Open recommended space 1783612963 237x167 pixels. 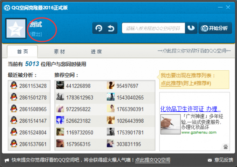[x=80, y=98]
